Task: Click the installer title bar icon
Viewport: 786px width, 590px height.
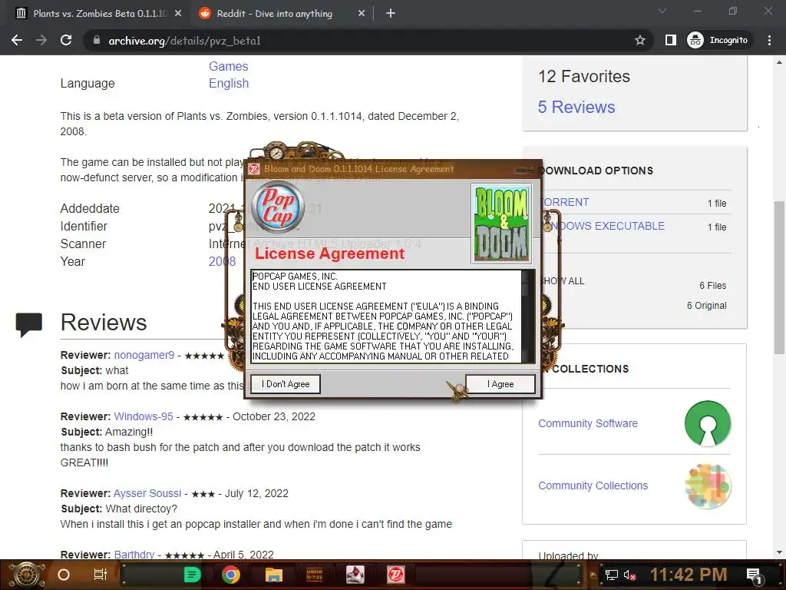Action: pyautogui.click(x=254, y=169)
